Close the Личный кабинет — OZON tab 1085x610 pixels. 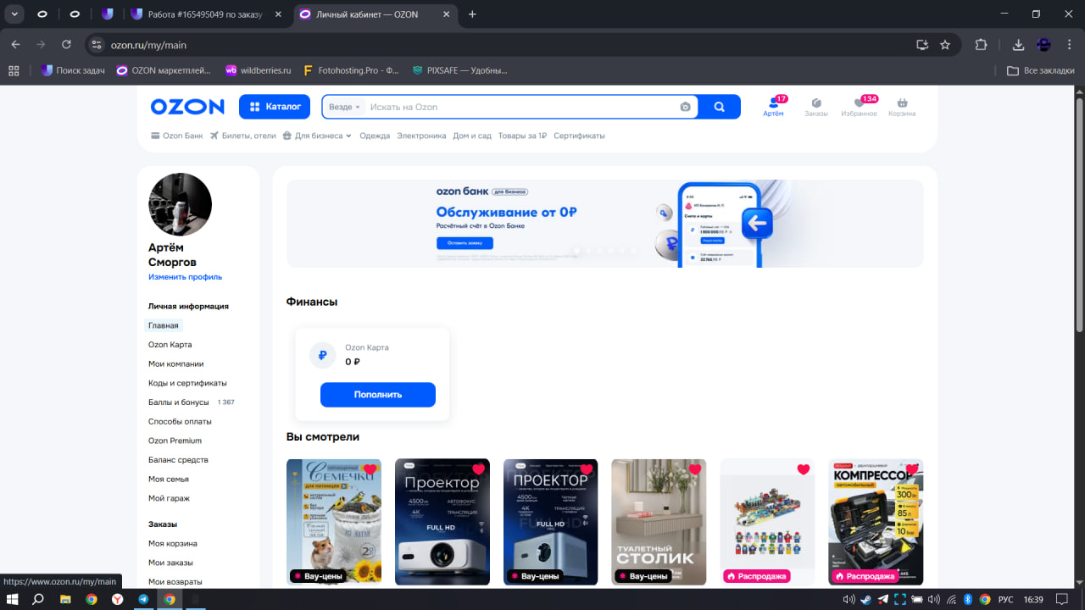[x=448, y=14]
